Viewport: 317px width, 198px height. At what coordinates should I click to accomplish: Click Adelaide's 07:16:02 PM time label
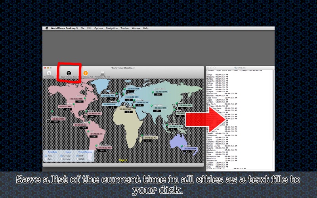click(190, 148)
